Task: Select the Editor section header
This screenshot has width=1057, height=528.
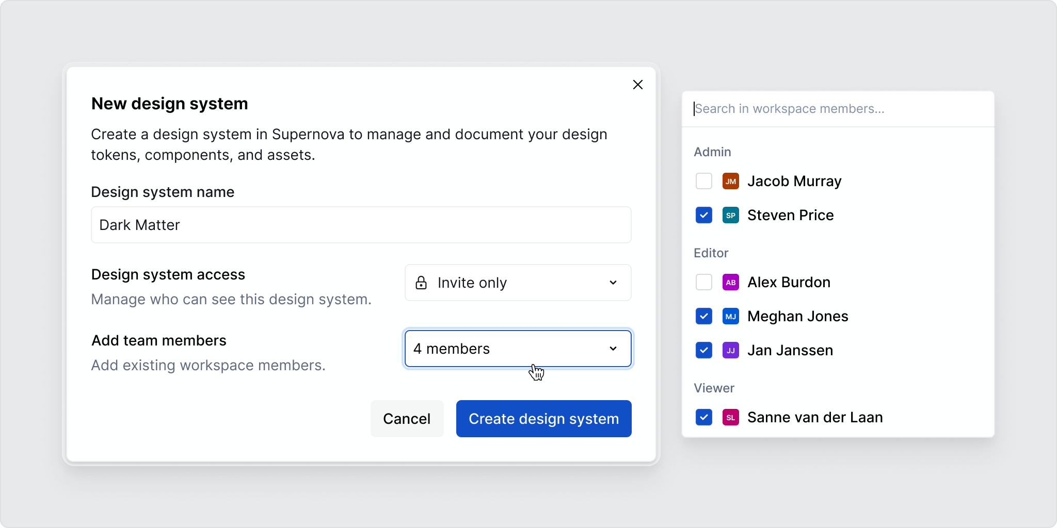Action: point(711,253)
